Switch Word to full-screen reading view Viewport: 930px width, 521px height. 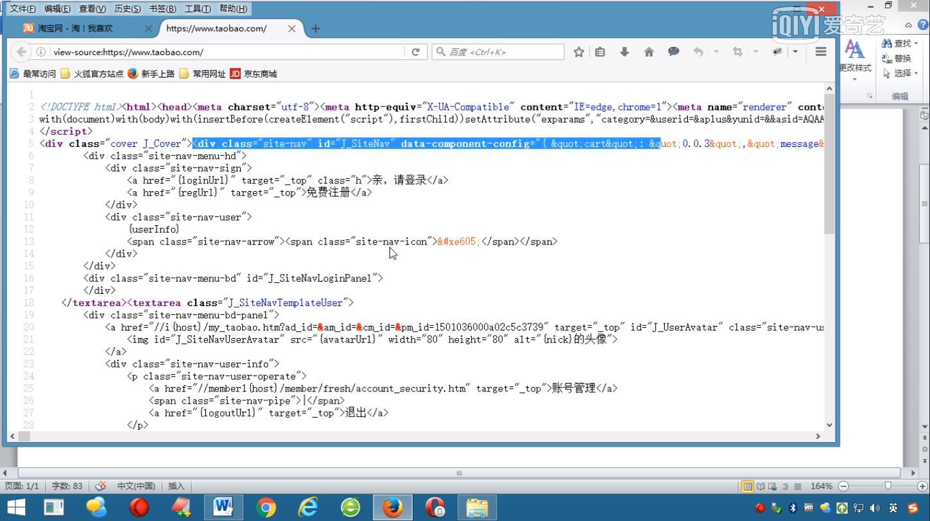click(761, 486)
